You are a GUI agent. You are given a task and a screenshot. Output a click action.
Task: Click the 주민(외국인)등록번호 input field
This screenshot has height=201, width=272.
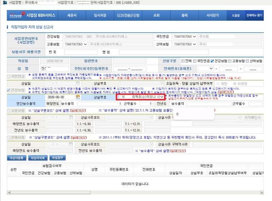coord(130,69)
